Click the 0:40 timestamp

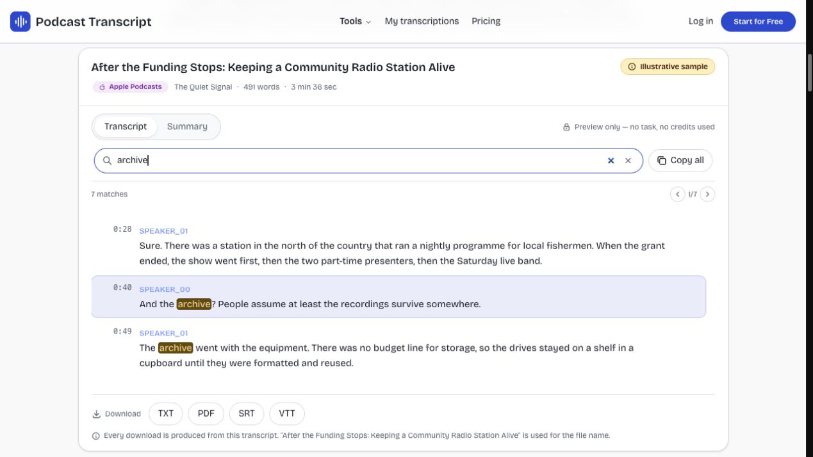click(x=122, y=287)
